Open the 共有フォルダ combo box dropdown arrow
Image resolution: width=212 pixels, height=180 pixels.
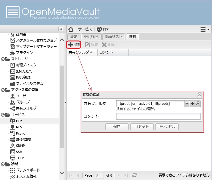(x=187, y=104)
